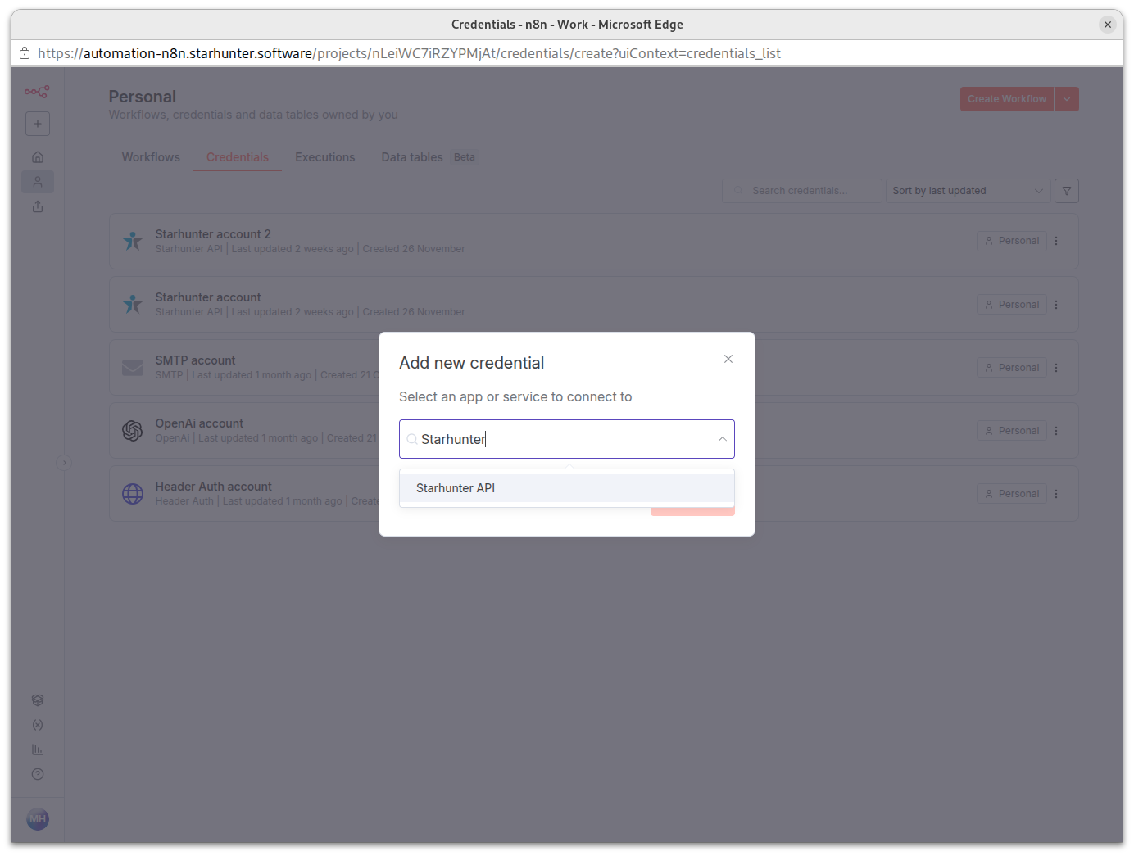Open the Starhunter account credential
Viewport: 1134px width, 856px height.
click(x=594, y=305)
